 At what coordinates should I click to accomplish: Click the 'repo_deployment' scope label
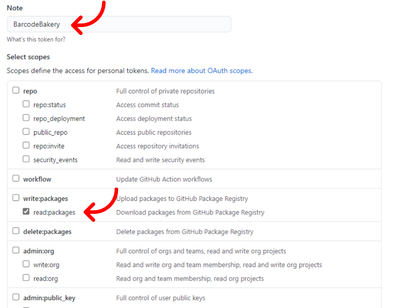pos(59,119)
